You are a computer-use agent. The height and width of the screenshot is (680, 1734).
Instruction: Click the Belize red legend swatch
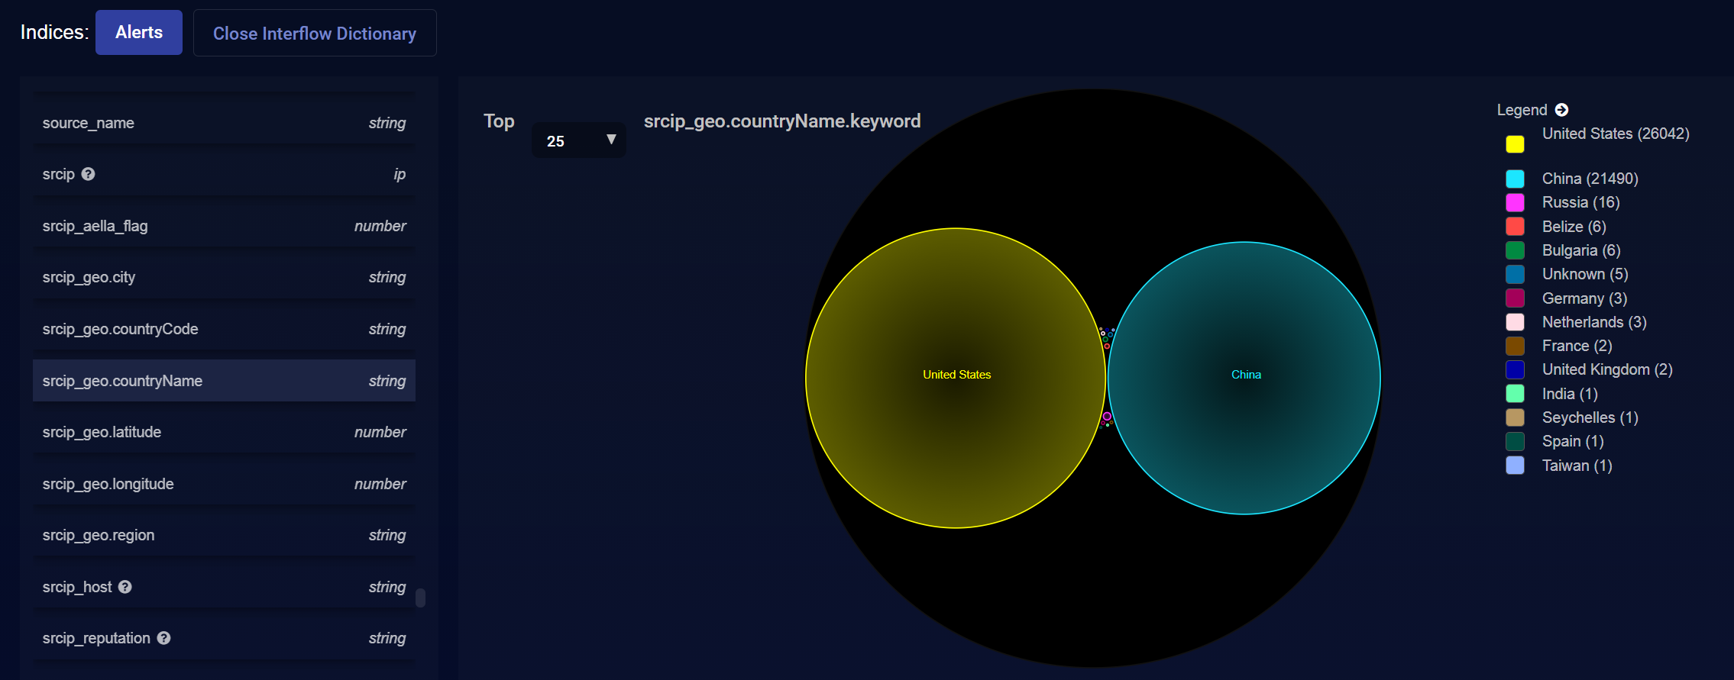[1515, 227]
